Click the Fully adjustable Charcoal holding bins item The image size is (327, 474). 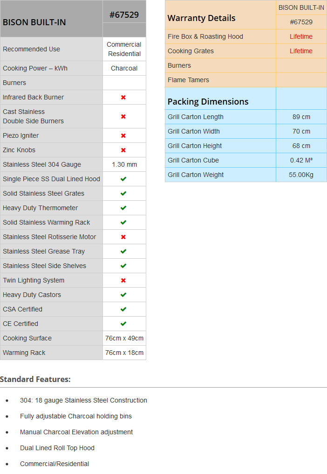(x=76, y=416)
